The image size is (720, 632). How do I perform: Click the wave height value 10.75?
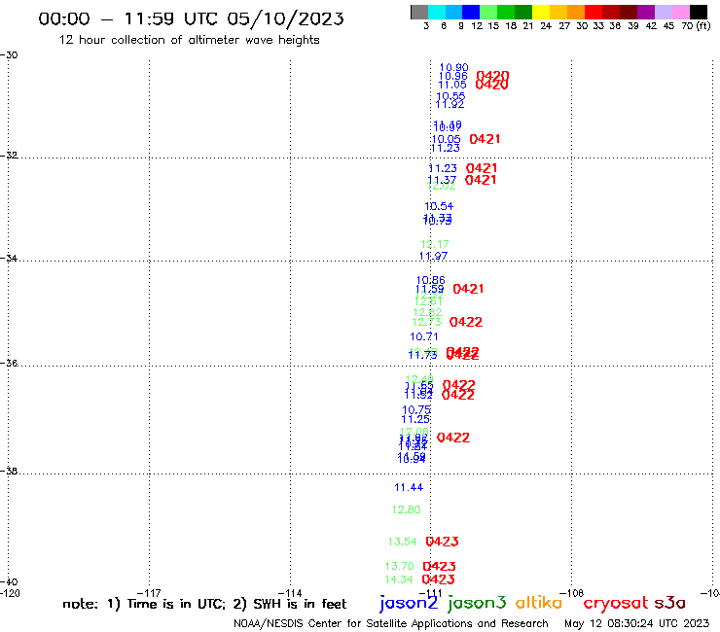pyautogui.click(x=416, y=410)
